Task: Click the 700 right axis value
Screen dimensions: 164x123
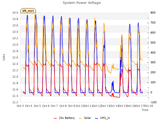Action: (x=153, y=23)
